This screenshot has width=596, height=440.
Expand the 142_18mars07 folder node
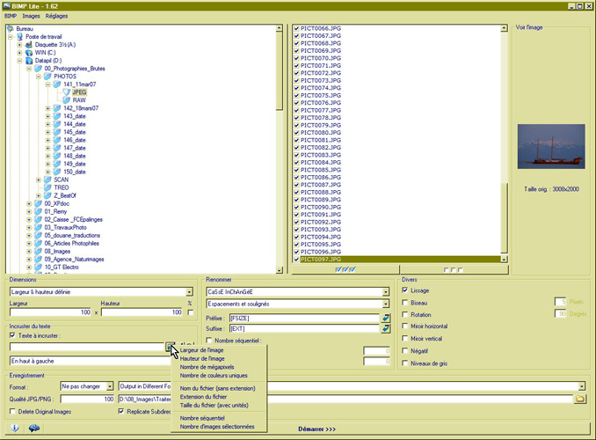[x=48, y=108]
